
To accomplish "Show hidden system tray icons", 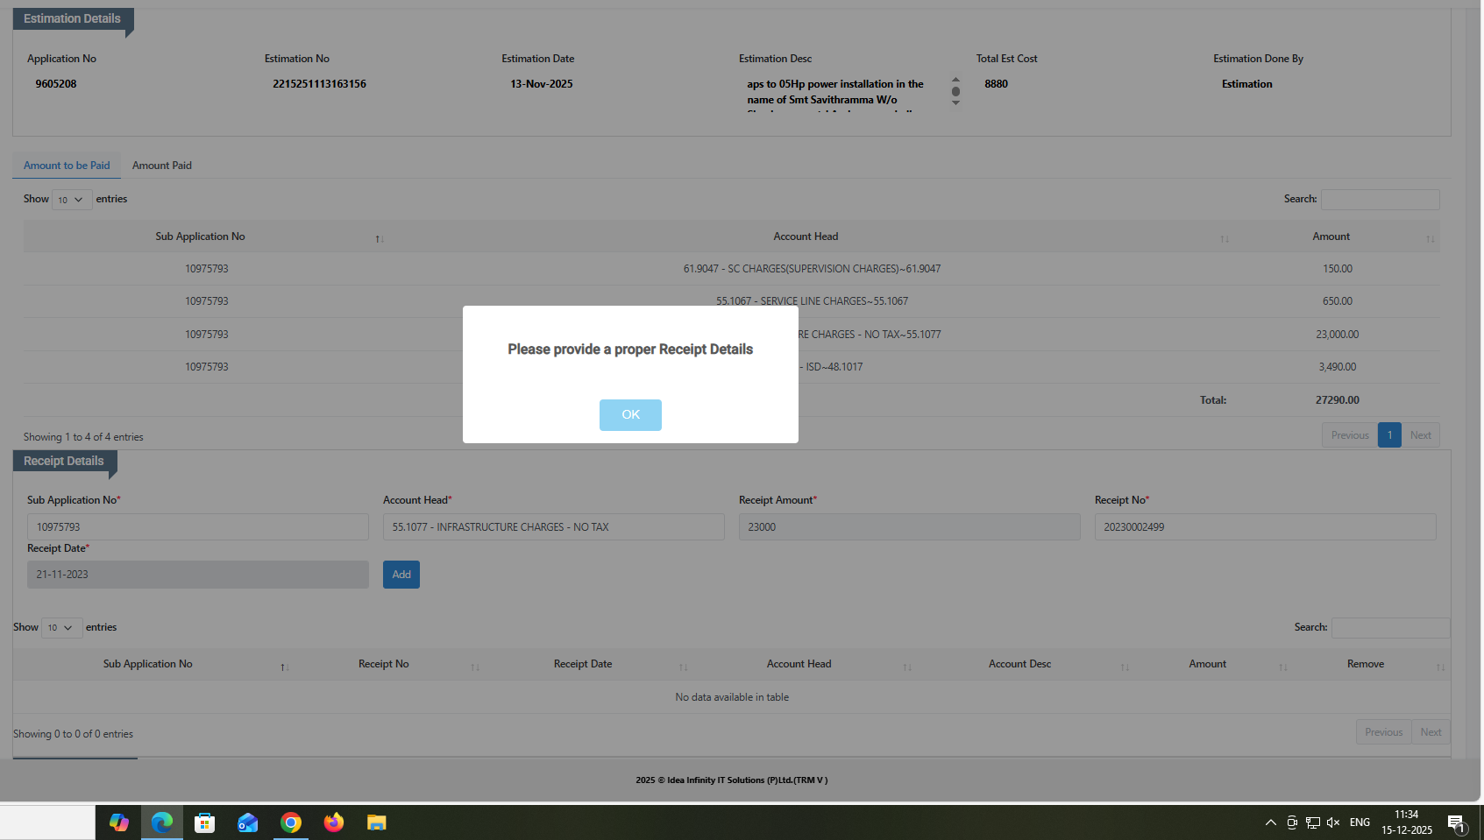I will tap(1270, 822).
